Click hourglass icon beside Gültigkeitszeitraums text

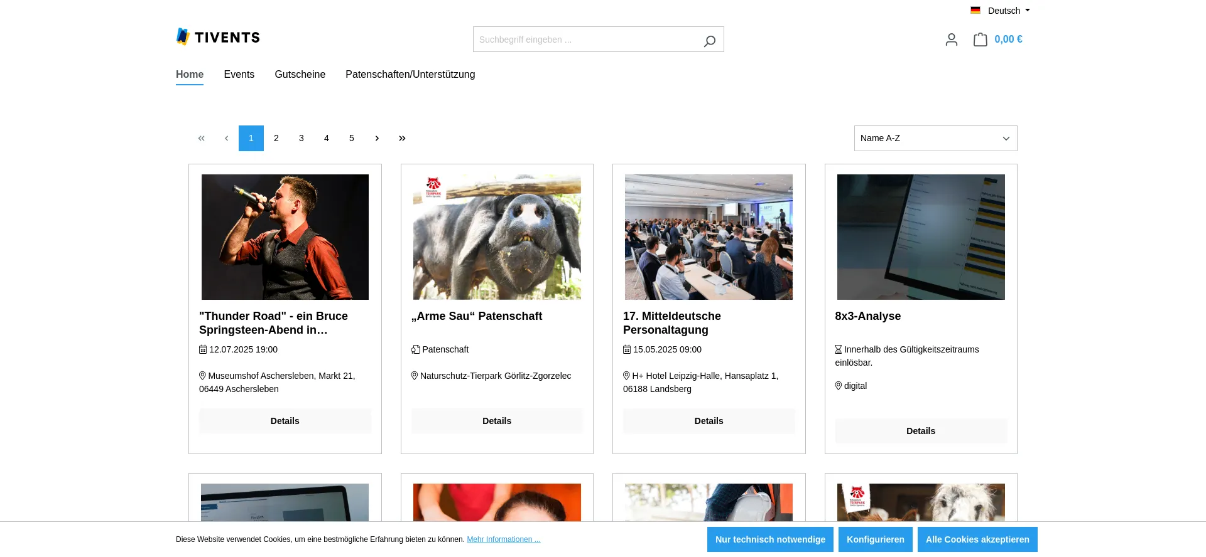click(x=839, y=349)
